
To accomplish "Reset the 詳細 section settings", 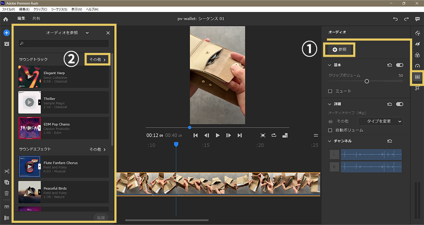I will point(390,104).
